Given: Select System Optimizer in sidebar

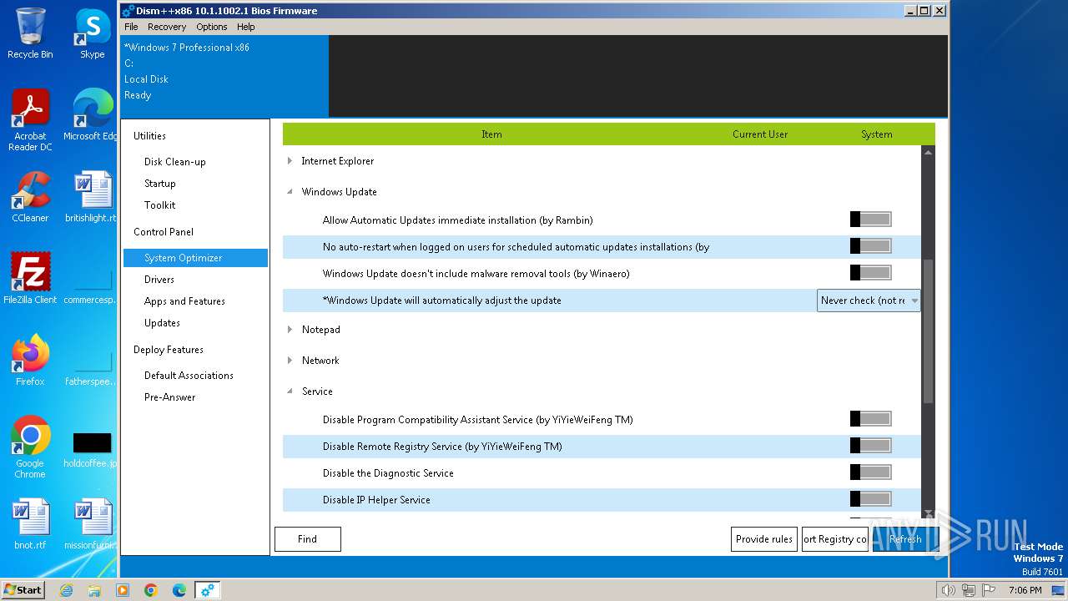Looking at the screenshot, I should click(x=195, y=258).
